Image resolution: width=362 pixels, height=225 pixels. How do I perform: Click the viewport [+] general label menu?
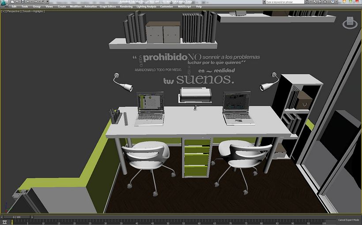[x=3, y=11]
